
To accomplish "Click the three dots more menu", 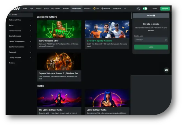I will pyautogui.click(x=125, y=9).
